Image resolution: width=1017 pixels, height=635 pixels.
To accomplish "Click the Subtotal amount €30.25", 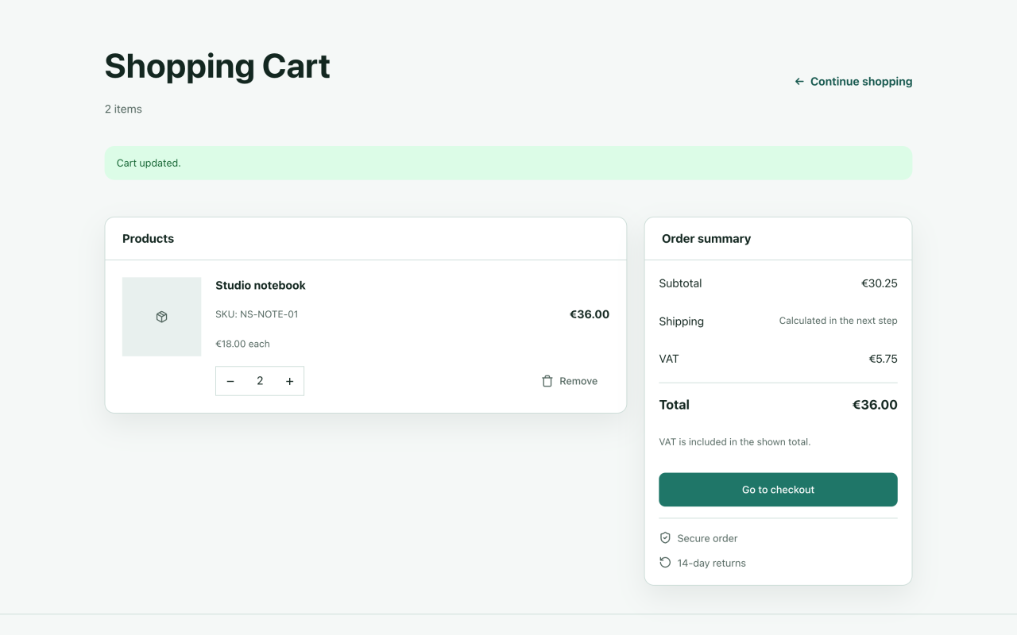I will 880,283.
